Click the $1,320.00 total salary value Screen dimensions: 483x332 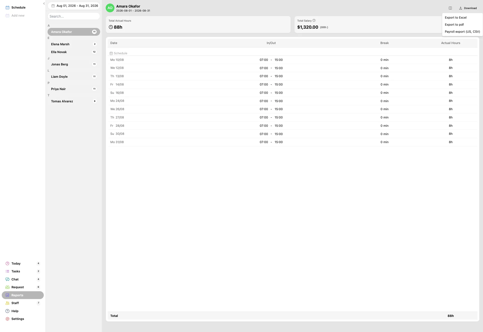(x=308, y=27)
